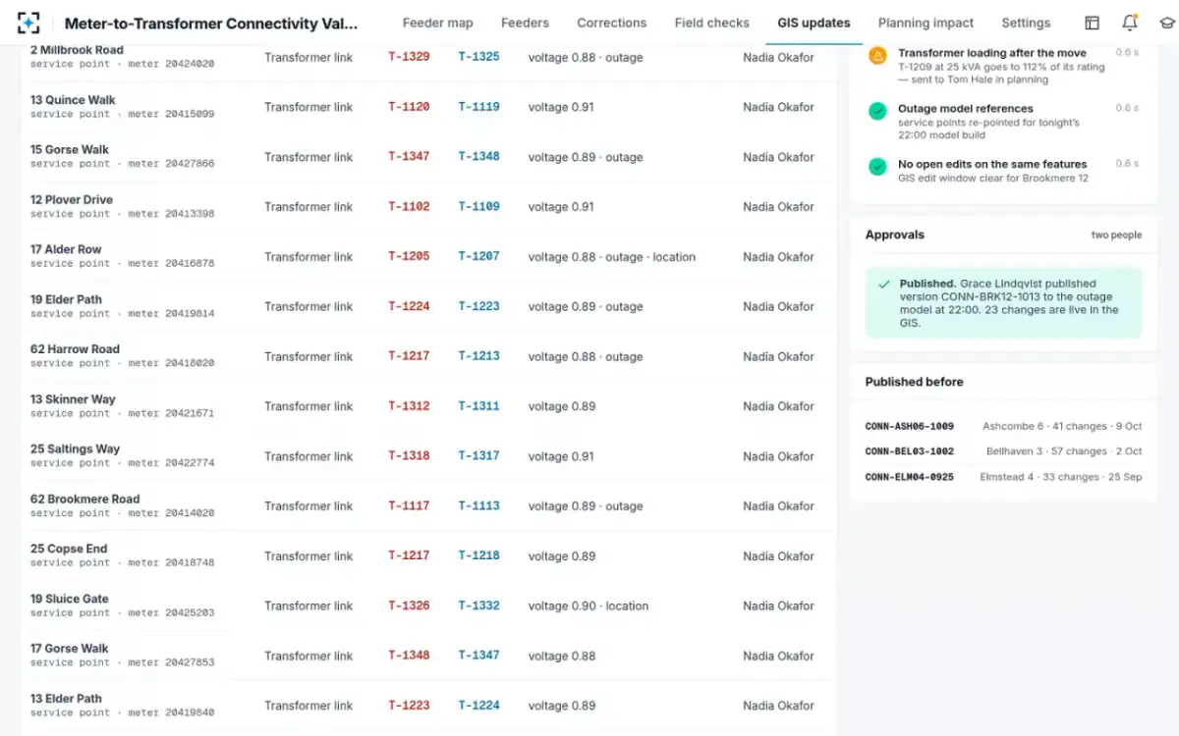Click old transformer T-1205

point(409,256)
